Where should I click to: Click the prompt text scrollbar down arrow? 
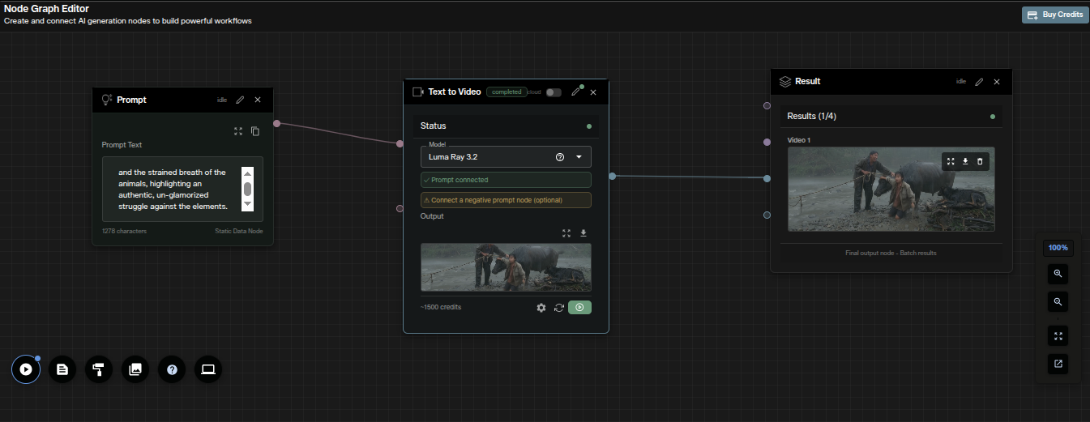(248, 206)
